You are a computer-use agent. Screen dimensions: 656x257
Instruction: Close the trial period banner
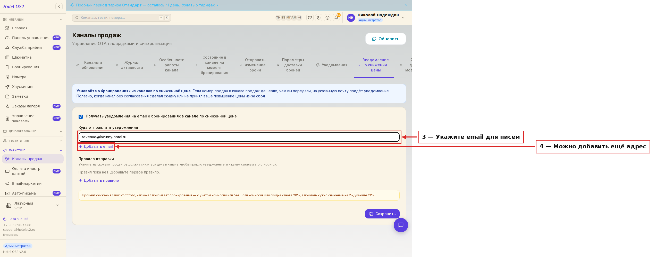pos(406,5)
